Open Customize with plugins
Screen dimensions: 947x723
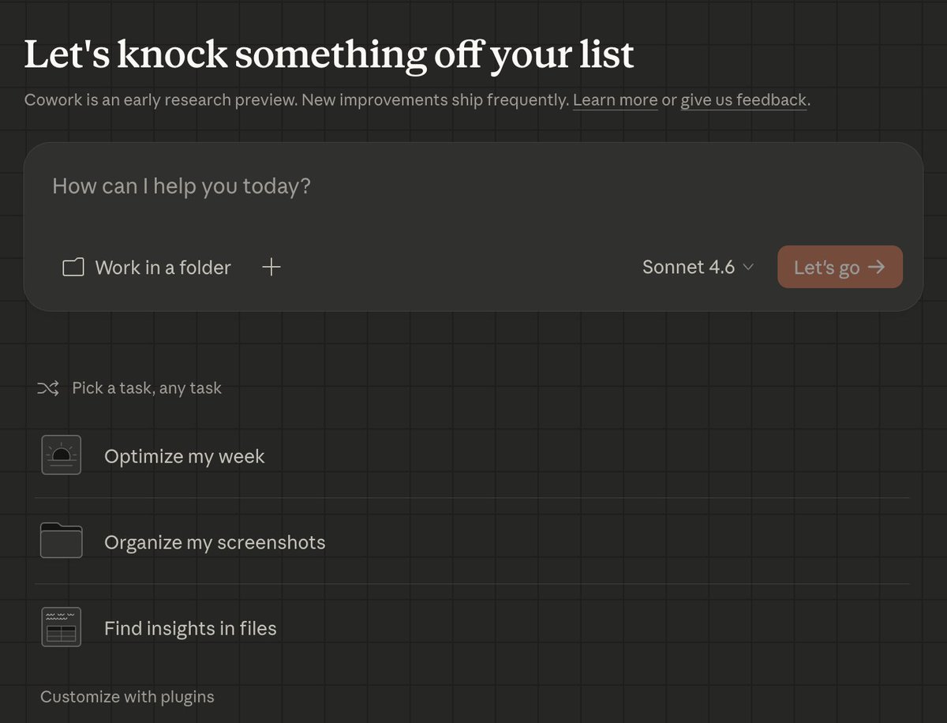click(127, 697)
